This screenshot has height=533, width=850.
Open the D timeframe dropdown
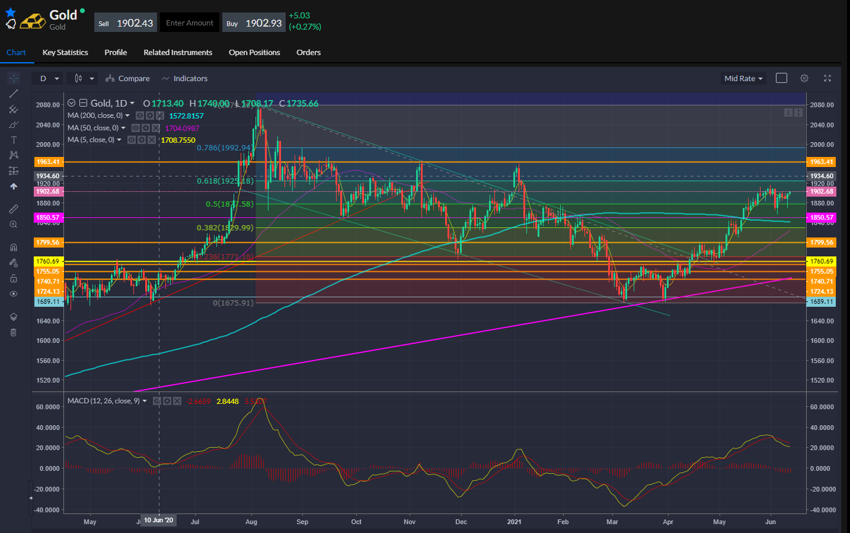[x=49, y=78]
